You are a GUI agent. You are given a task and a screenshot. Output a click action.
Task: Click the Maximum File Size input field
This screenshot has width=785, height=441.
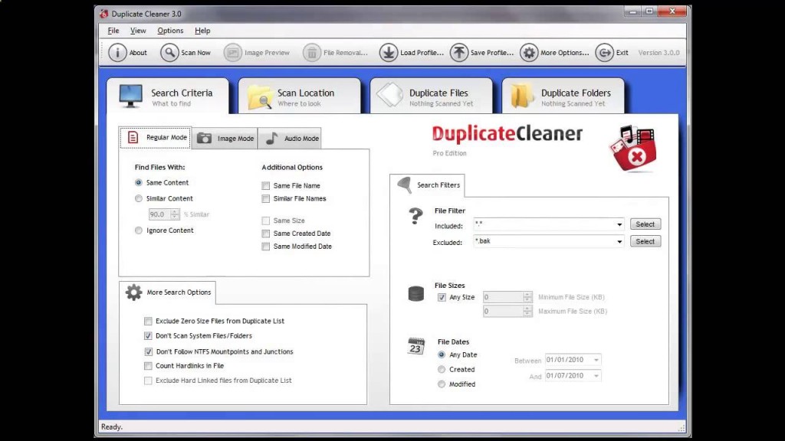pyautogui.click(x=503, y=311)
